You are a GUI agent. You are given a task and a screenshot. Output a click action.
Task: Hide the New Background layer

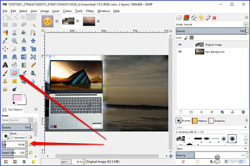point(180,52)
